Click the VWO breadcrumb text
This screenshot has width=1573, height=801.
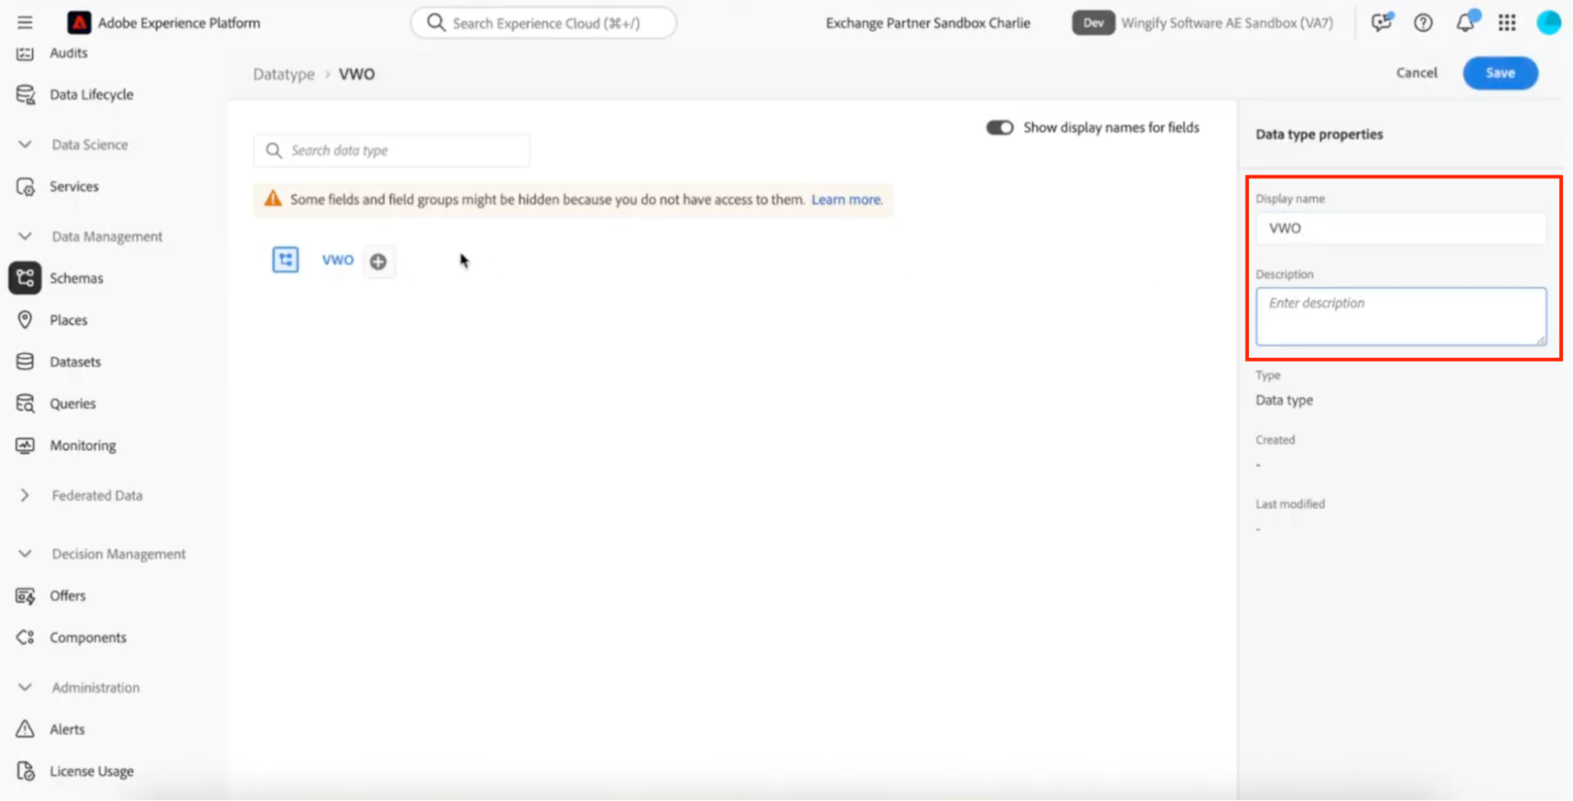pos(356,74)
